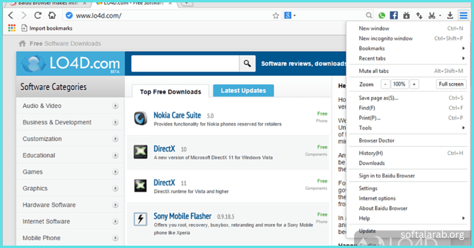Click the home icon beside Free Software Downloads
The height and width of the screenshot is (248, 474).
[x=23, y=43]
